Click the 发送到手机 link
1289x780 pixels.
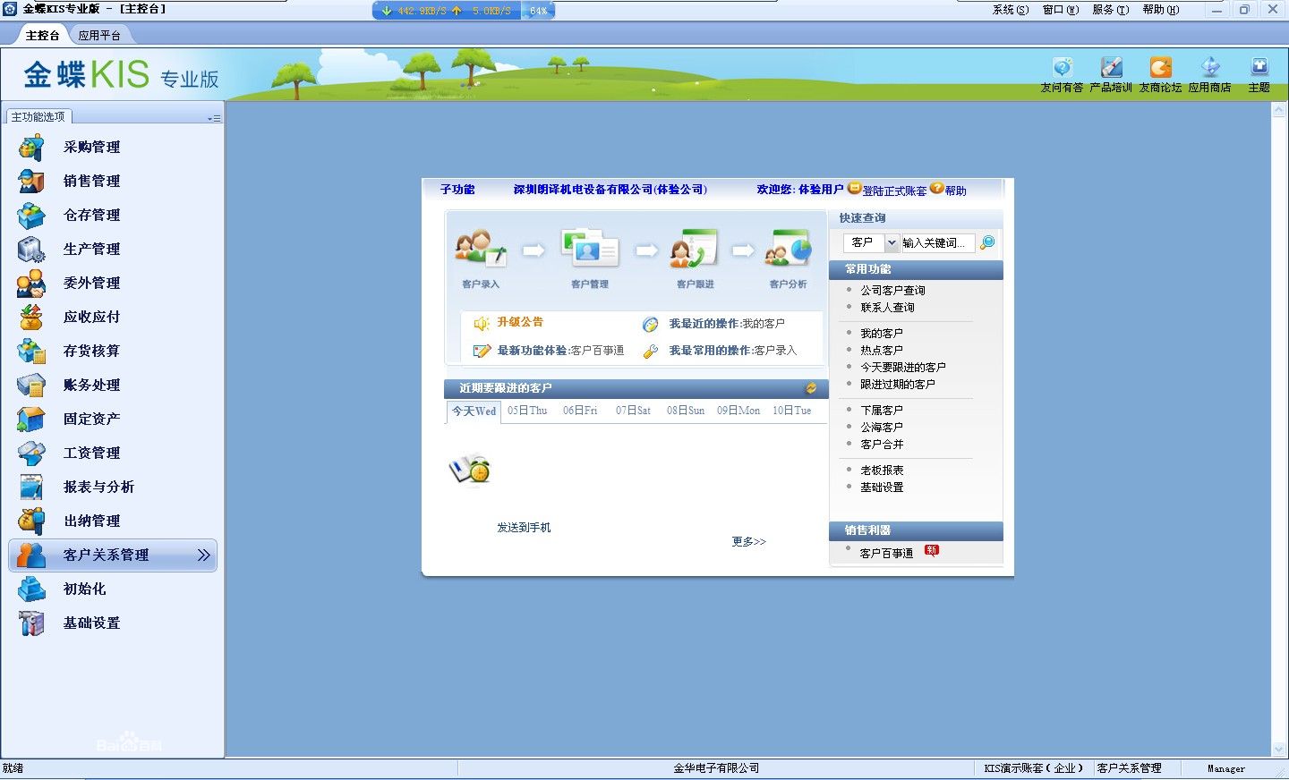tap(524, 528)
